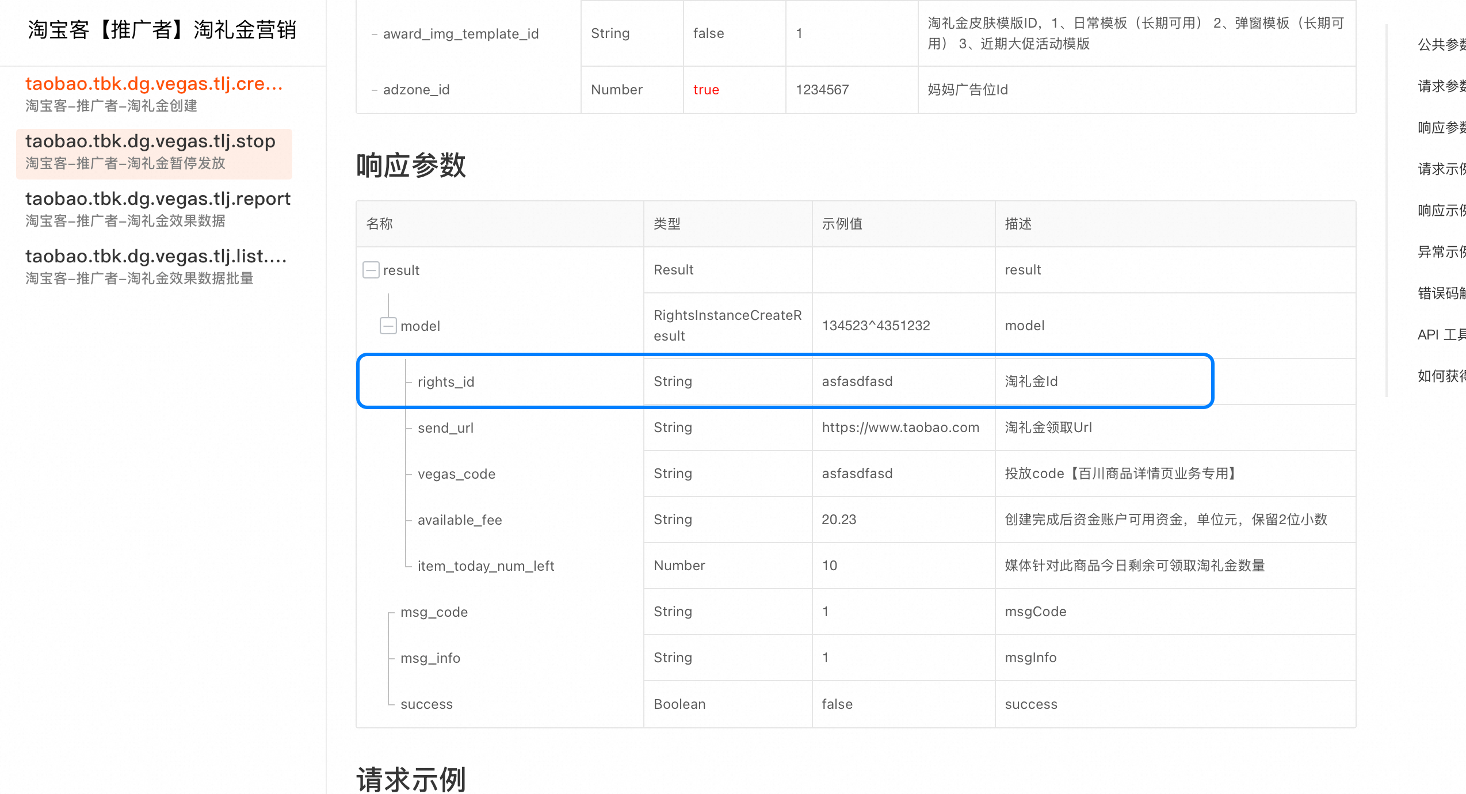Collapse the result tree row

pos(371,270)
